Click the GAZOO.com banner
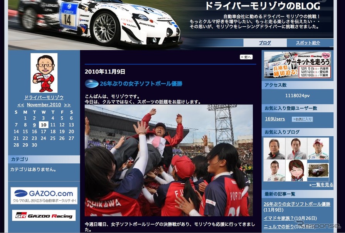Screen dimensions: 345x233 (44, 196)
